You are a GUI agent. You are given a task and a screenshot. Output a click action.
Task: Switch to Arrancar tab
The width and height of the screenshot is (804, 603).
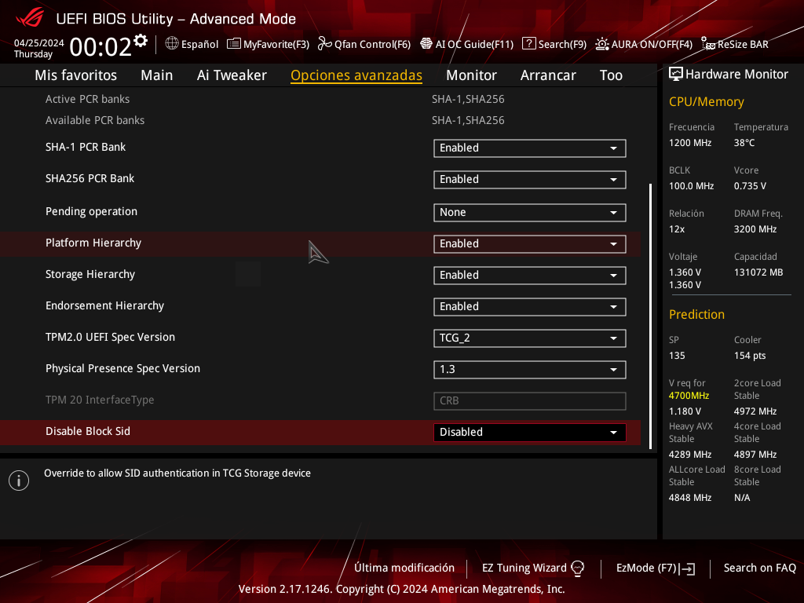click(548, 75)
